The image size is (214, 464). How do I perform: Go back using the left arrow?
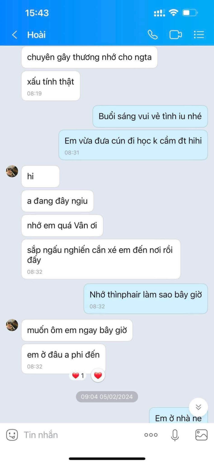(x=14, y=35)
